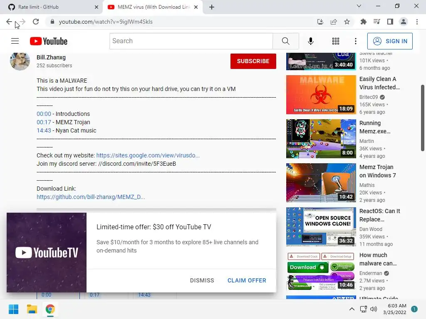Open Chrome three-dot menu
The width and height of the screenshot is (426, 319).
(417, 22)
